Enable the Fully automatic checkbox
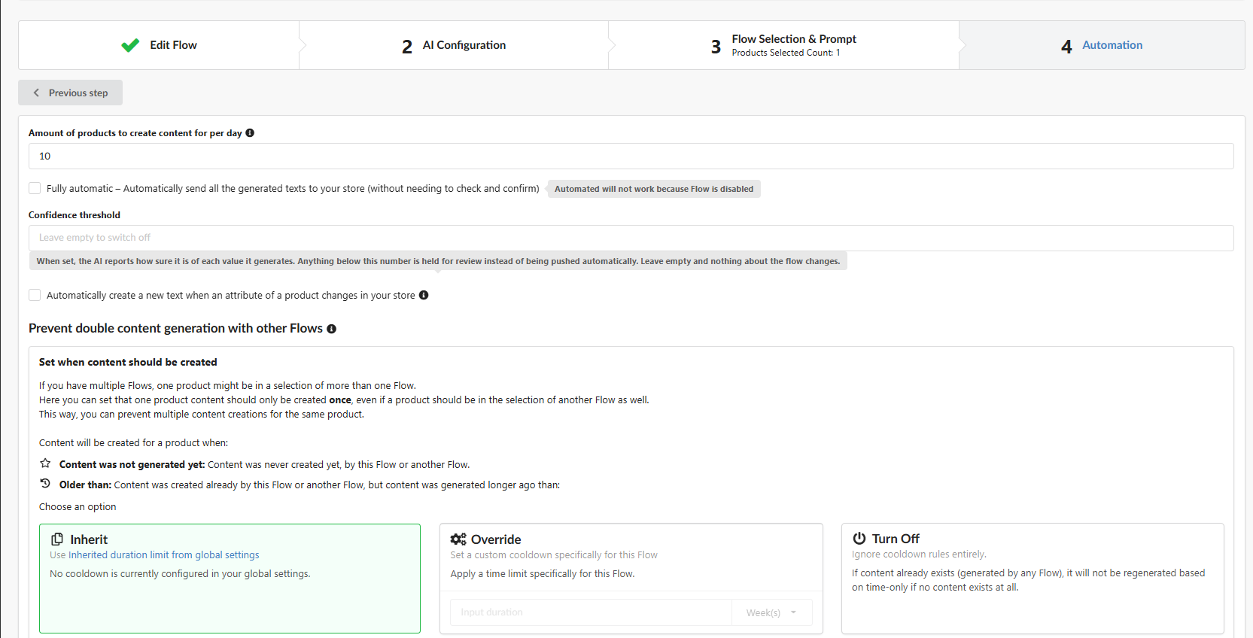The height and width of the screenshot is (638, 1253). (35, 188)
